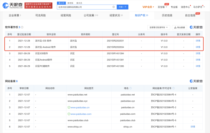The image size is (210, 133).
Task: Open the 经营状况 tab
Action: pos(116,15)
